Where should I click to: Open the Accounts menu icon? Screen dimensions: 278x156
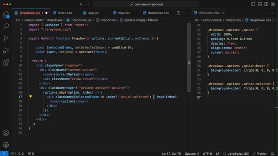coord(6,133)
